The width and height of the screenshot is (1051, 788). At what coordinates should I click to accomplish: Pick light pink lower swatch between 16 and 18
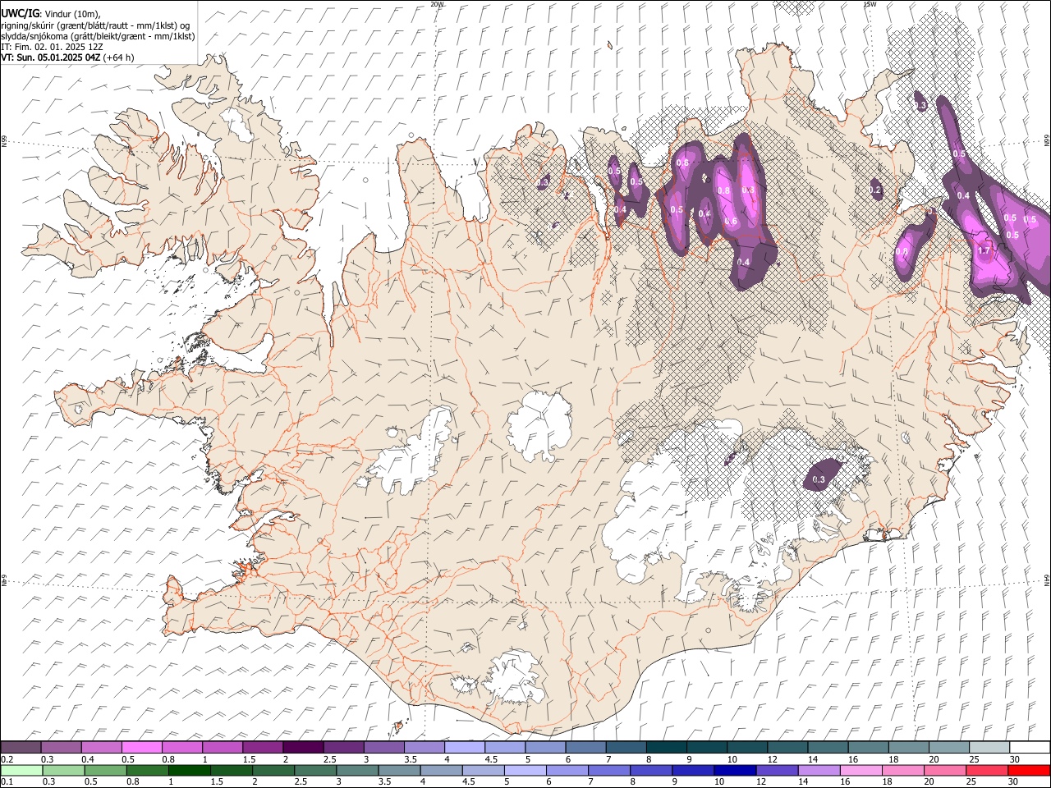(x=861, y=770)
